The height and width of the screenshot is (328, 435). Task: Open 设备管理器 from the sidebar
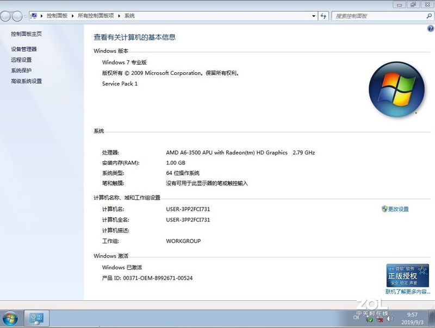(x=24, y=49)
